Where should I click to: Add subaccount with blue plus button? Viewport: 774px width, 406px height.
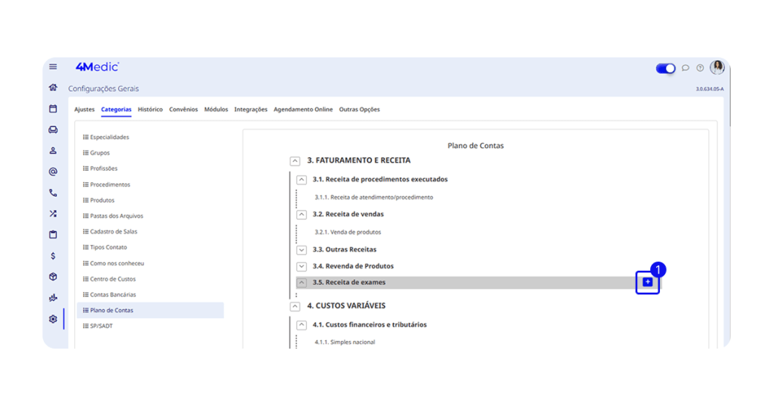pyautogui.click(x=648, y=282)
